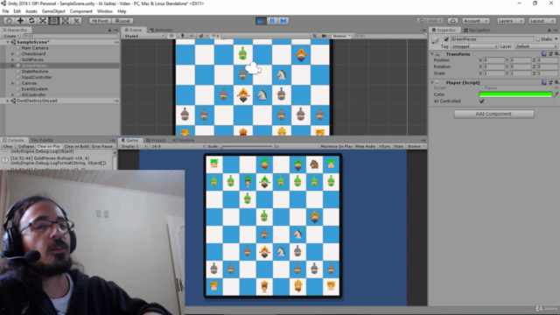Toggle scene audio speaker icon
Viewport: 560px width, 315px height.
[192, 36]
